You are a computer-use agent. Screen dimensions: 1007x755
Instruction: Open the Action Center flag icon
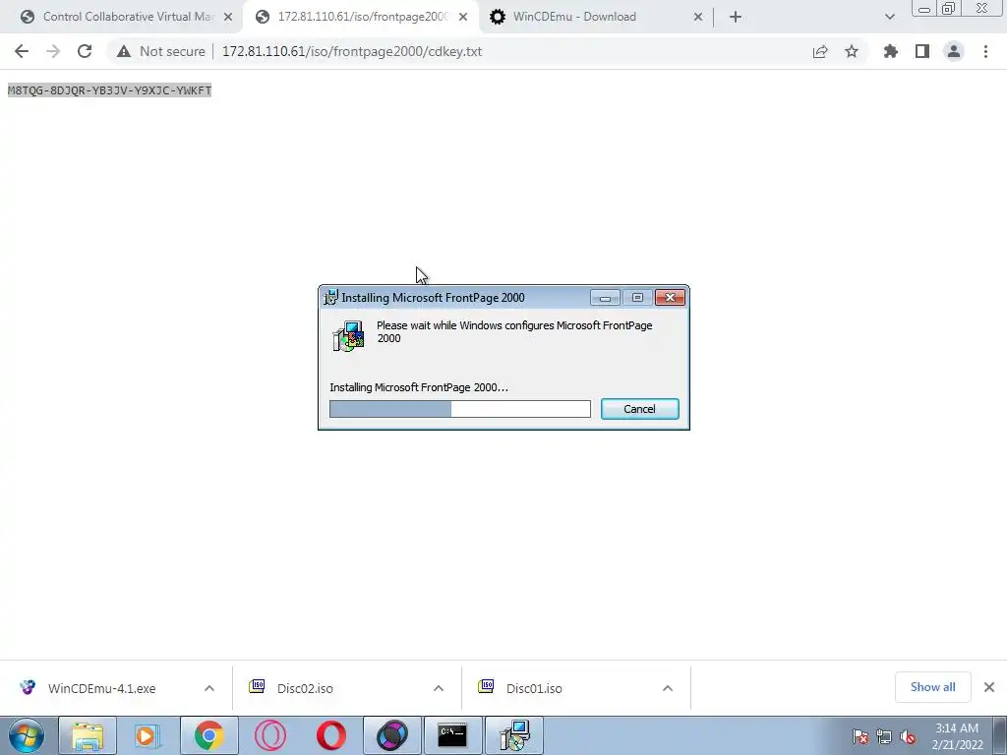860,737
